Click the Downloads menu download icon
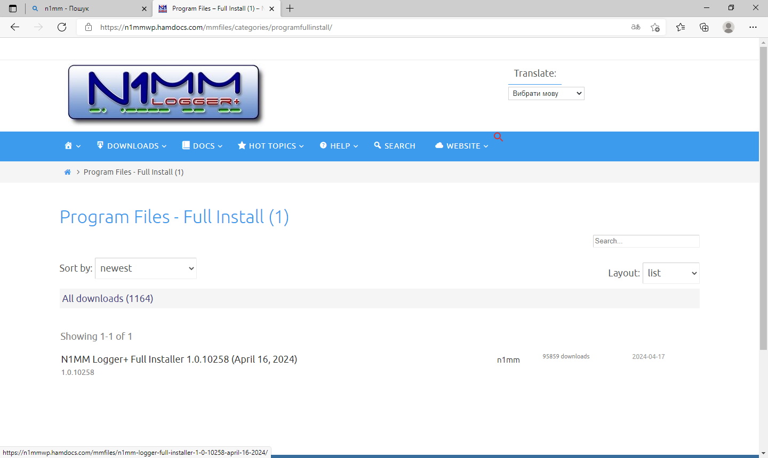 100,145
